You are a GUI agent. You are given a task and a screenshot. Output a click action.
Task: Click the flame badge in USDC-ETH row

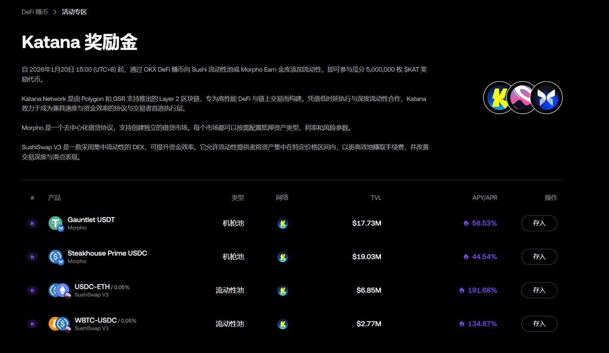(32, 290)
